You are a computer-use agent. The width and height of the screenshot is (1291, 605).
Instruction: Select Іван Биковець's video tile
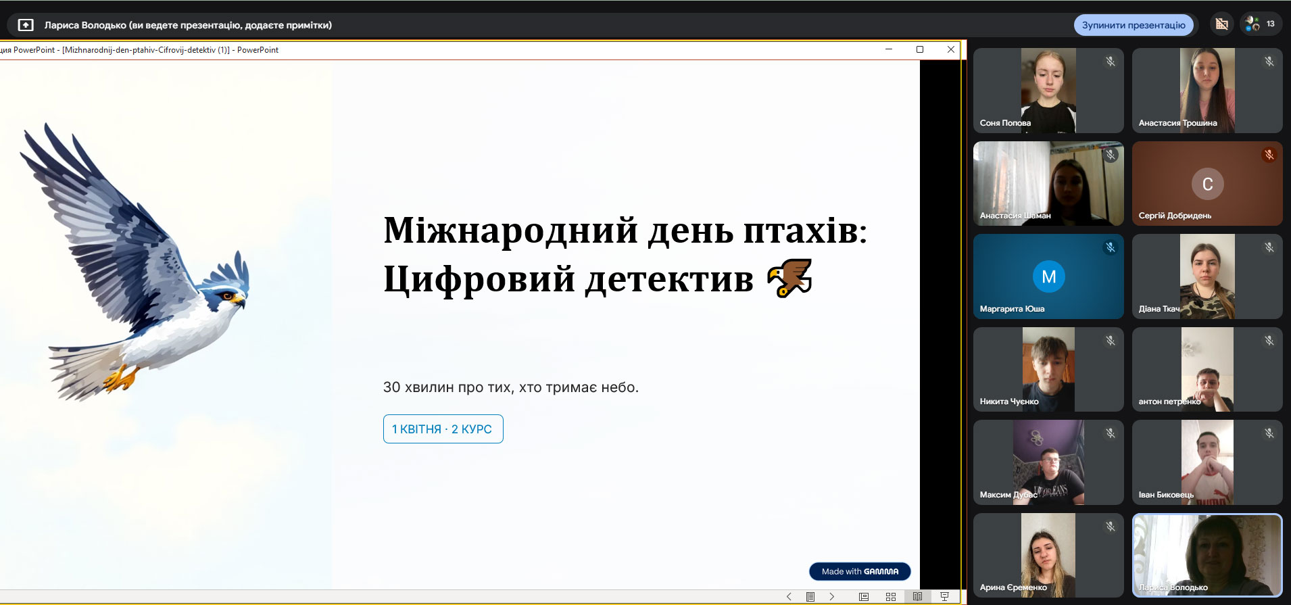tap(1207, 462)
